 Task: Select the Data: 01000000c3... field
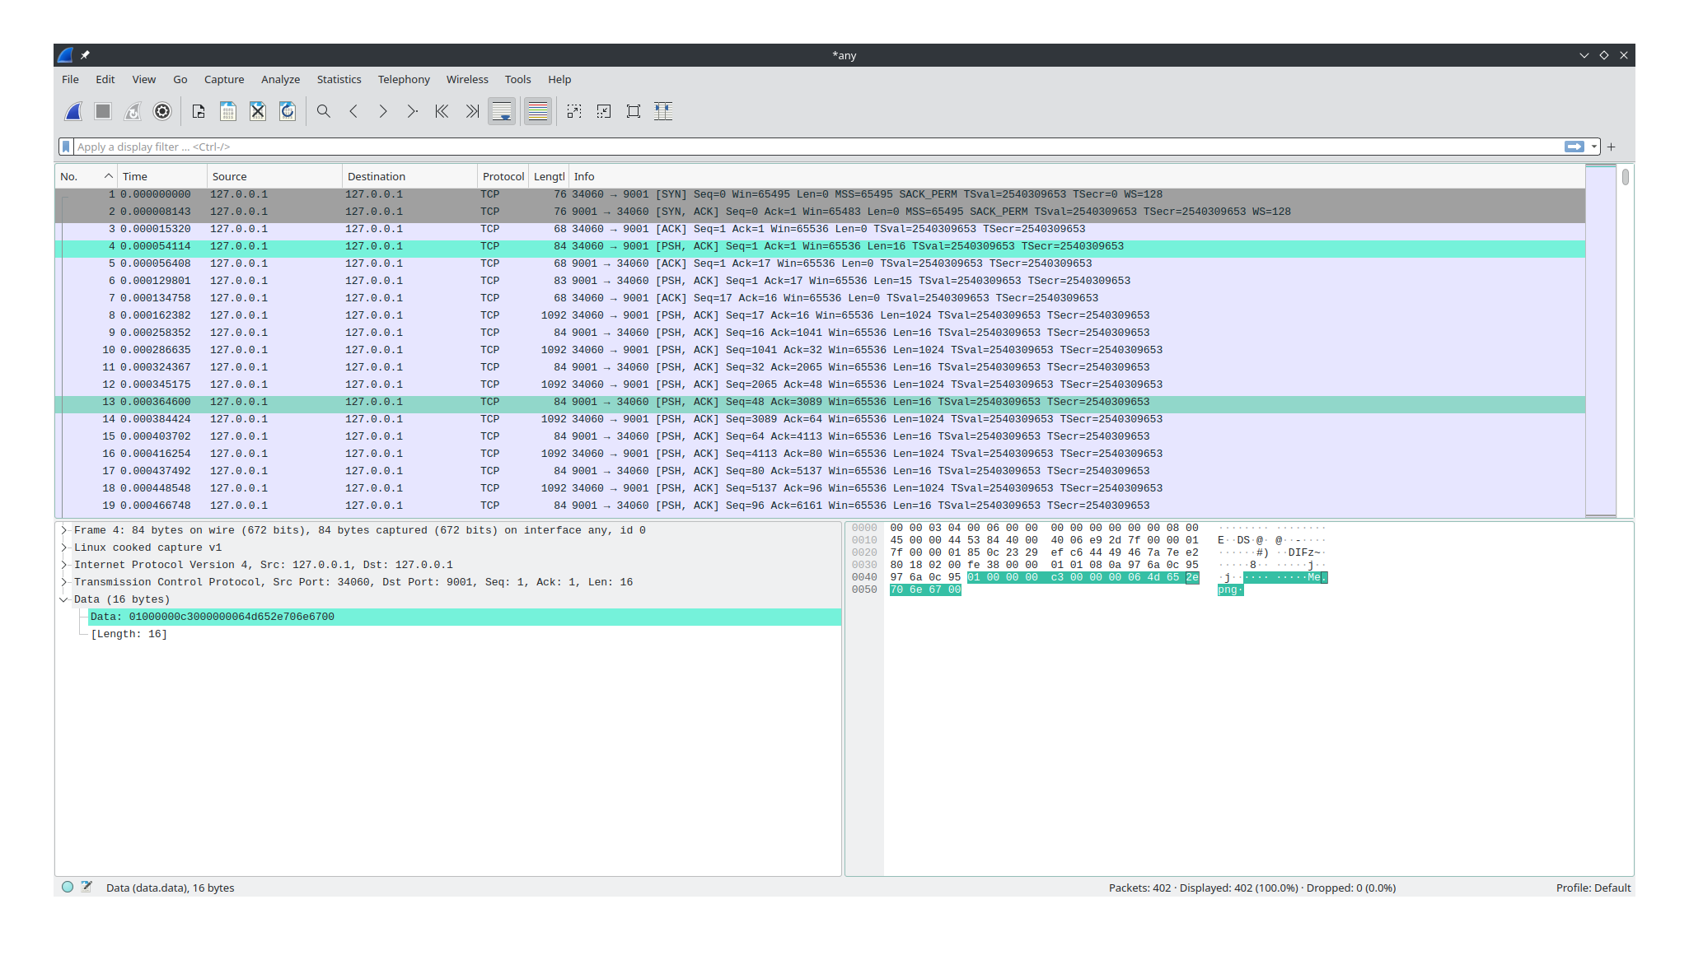pyautogui.click(x=465, y=617)
